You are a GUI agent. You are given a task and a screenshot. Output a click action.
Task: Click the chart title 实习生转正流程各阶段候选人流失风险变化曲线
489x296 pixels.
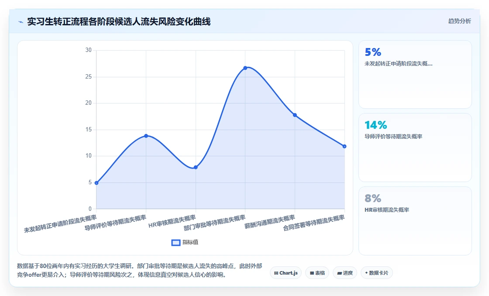click(119, 21)
